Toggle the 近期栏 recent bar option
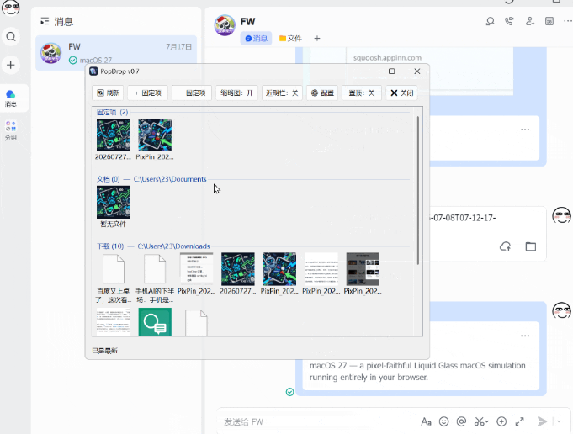The height and width of the screenshot is (434, 573). (x=282, y=93)
